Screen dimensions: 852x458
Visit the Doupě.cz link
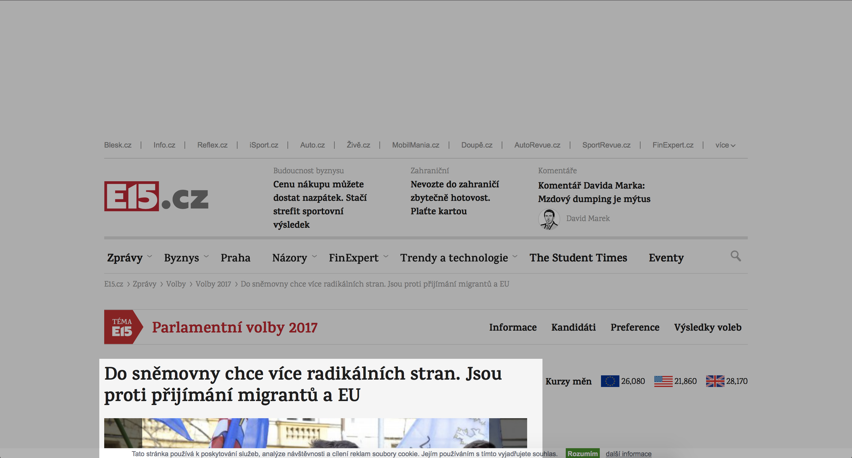coord(477,145)
